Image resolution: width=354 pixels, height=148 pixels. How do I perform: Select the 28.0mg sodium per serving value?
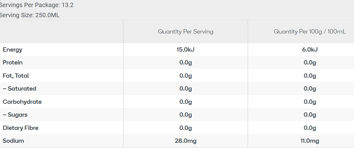(x=185, y=141)
